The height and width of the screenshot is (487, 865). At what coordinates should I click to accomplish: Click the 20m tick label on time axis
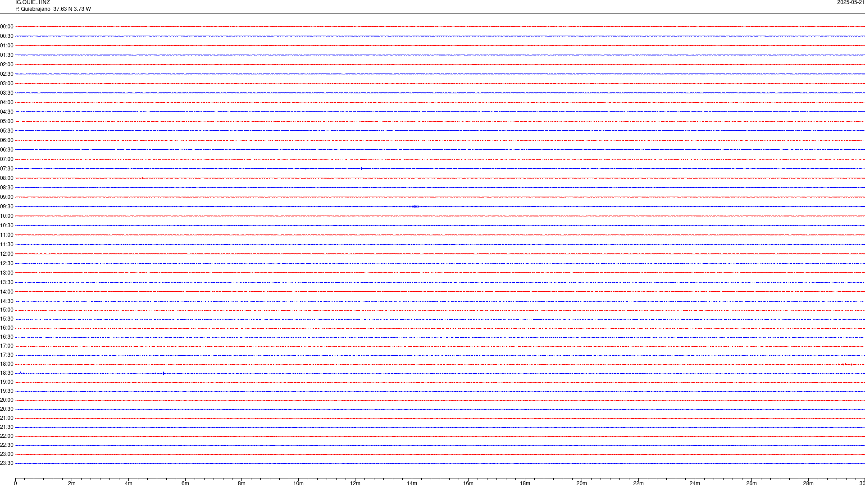coord(582,483)
